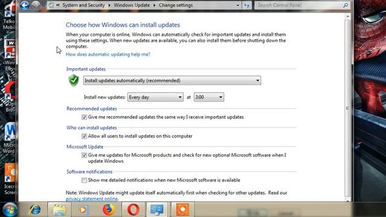Open Windows Explorer folder in taskbar
Viewport: 386px width, 217px height.
tap(59, 210)
